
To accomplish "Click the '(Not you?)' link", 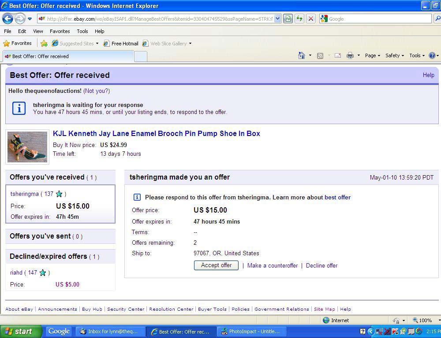I will coord(97,91).
